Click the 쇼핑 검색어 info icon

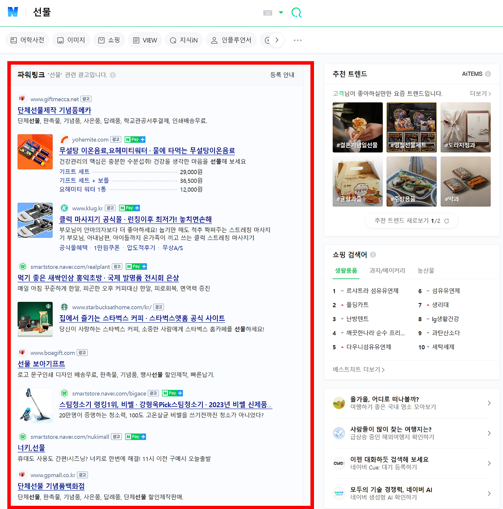tap(373, 255)
